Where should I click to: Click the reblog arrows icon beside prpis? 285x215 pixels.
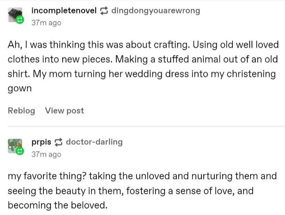(58, 142)
